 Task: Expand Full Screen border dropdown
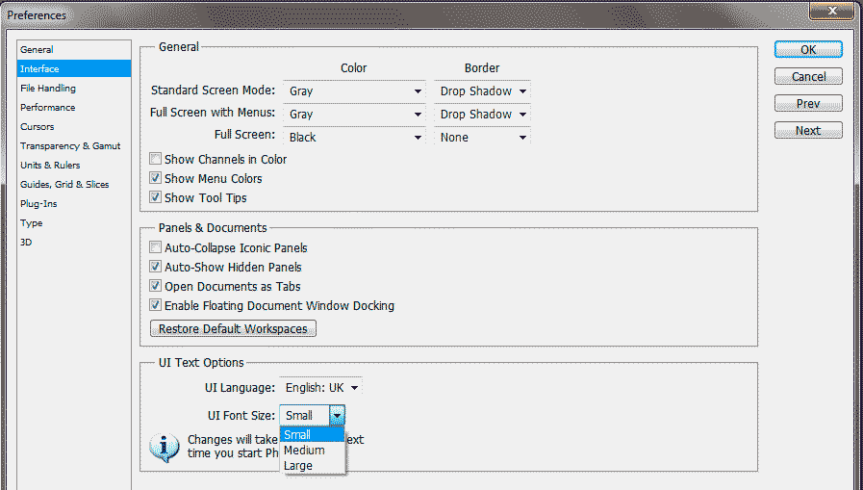point(482,138)
